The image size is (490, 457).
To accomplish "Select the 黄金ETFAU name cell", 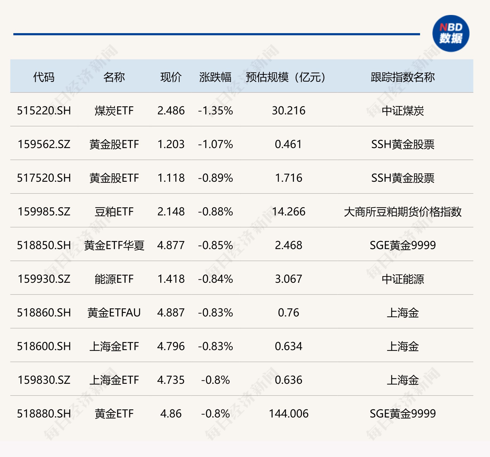I will pyautogui.click(x=114, y=313).
